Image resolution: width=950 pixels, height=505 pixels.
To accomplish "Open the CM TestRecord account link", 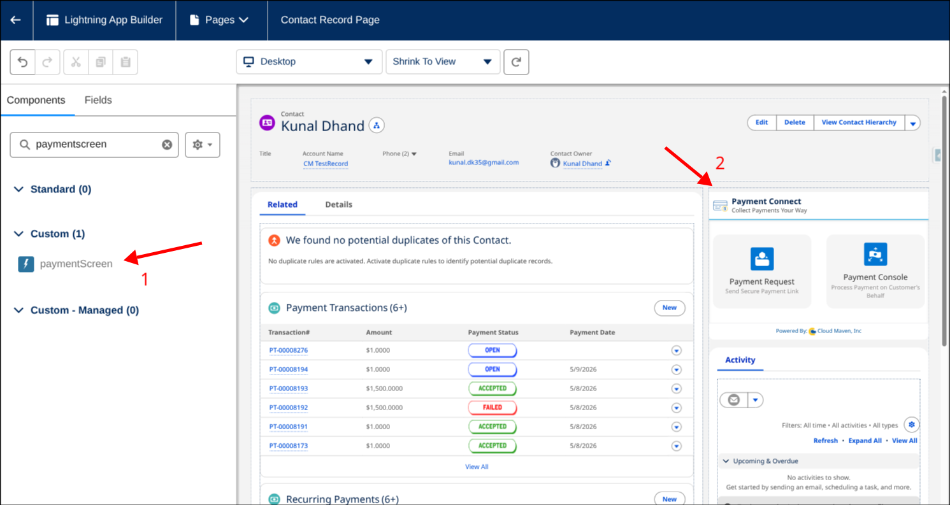I will (x=326, y=164).
